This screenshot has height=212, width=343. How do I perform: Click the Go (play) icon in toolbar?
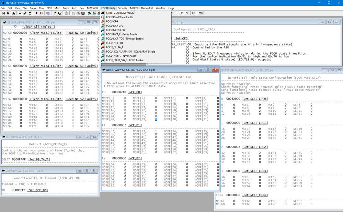[37, 13]
